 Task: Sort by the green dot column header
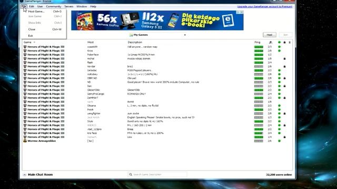279,42
